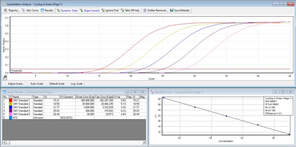The width and height of the screenshot is (296, 147).
Task: Click the Standard Curve window title icon
Action: (152, 92)
